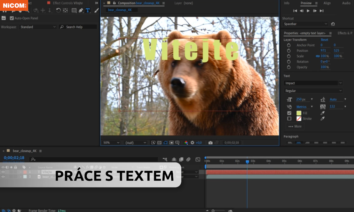Open the Regular font style dropdown
This screenshot has height=212, width=354.
click(x=313, y=91)
